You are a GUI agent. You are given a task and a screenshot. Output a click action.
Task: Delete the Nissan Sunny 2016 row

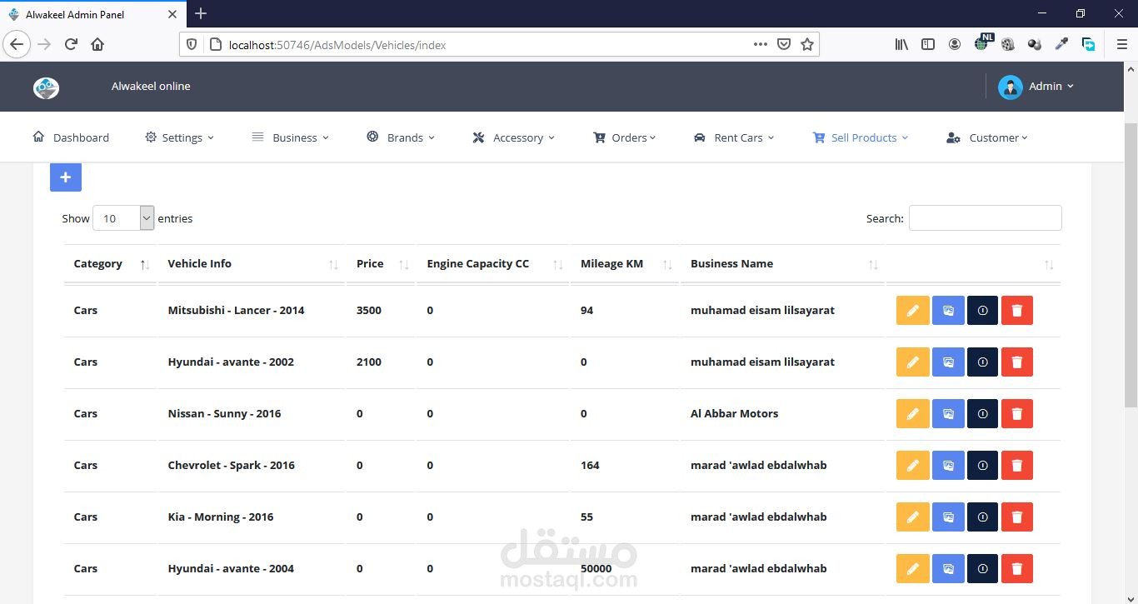coord(1017,413)
